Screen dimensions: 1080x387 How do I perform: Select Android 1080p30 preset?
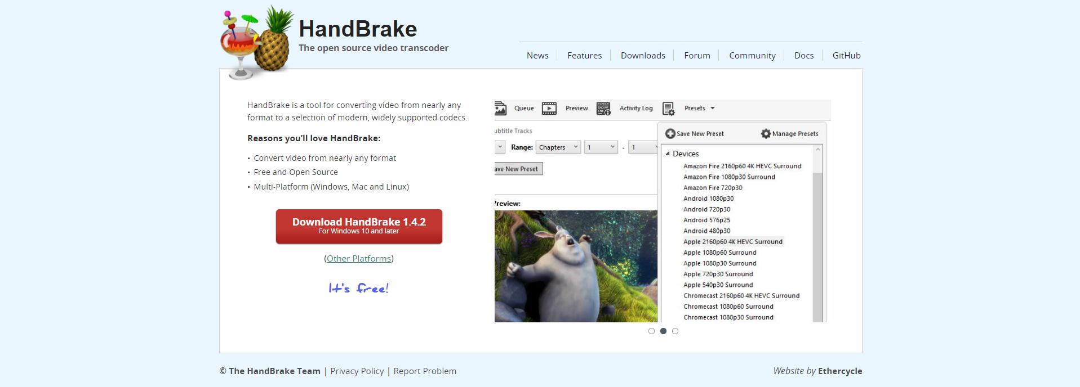708,199
